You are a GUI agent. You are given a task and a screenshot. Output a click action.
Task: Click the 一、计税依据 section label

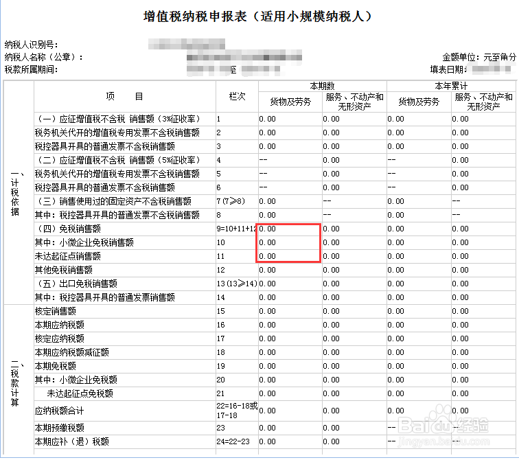(x=16, y=193)
